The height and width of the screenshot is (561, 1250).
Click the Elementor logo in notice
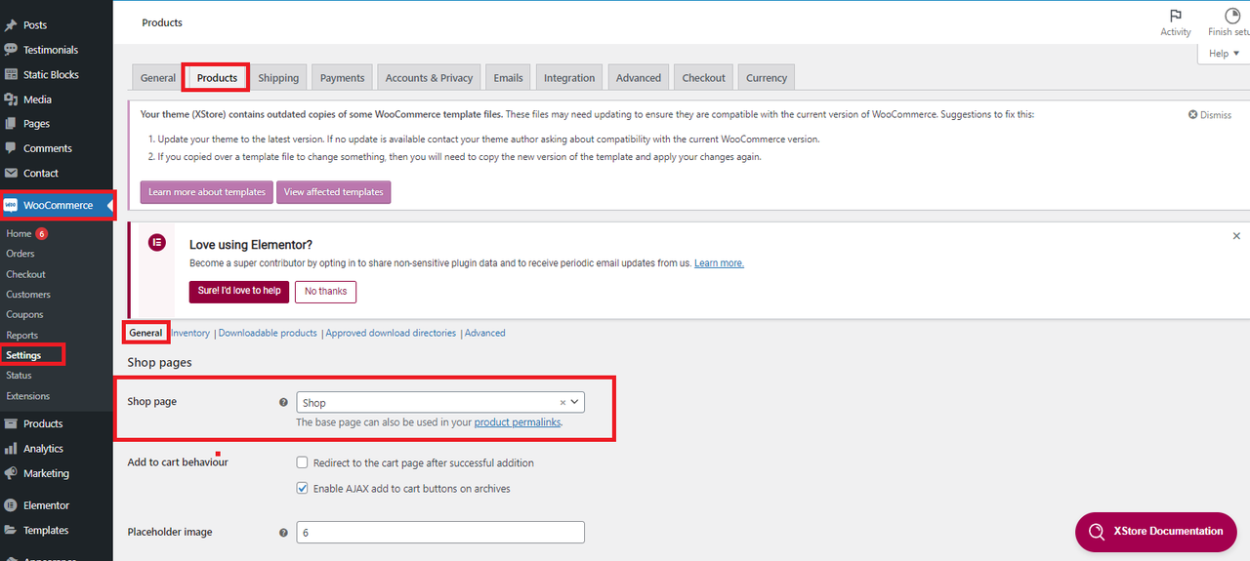(157, 243)
